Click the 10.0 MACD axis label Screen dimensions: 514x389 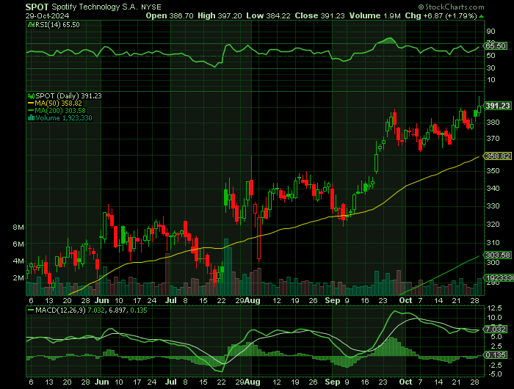point(495,318)
